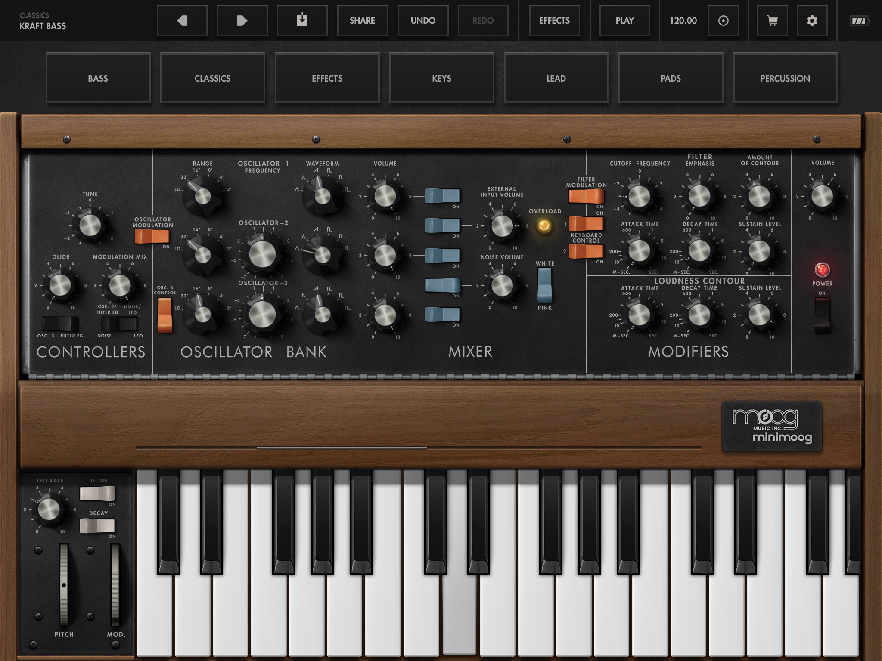Click the EFFECTS button in toolbar
Viewport: 882px width, 661px height.
[x=553, y=21]
